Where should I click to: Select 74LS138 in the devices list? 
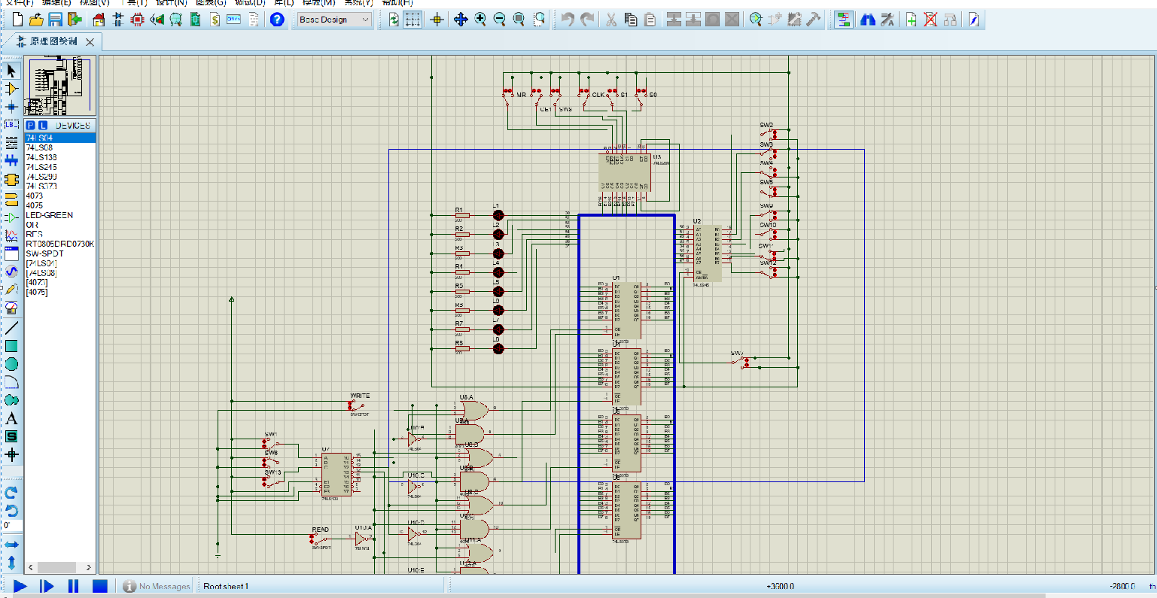(41, 157)
